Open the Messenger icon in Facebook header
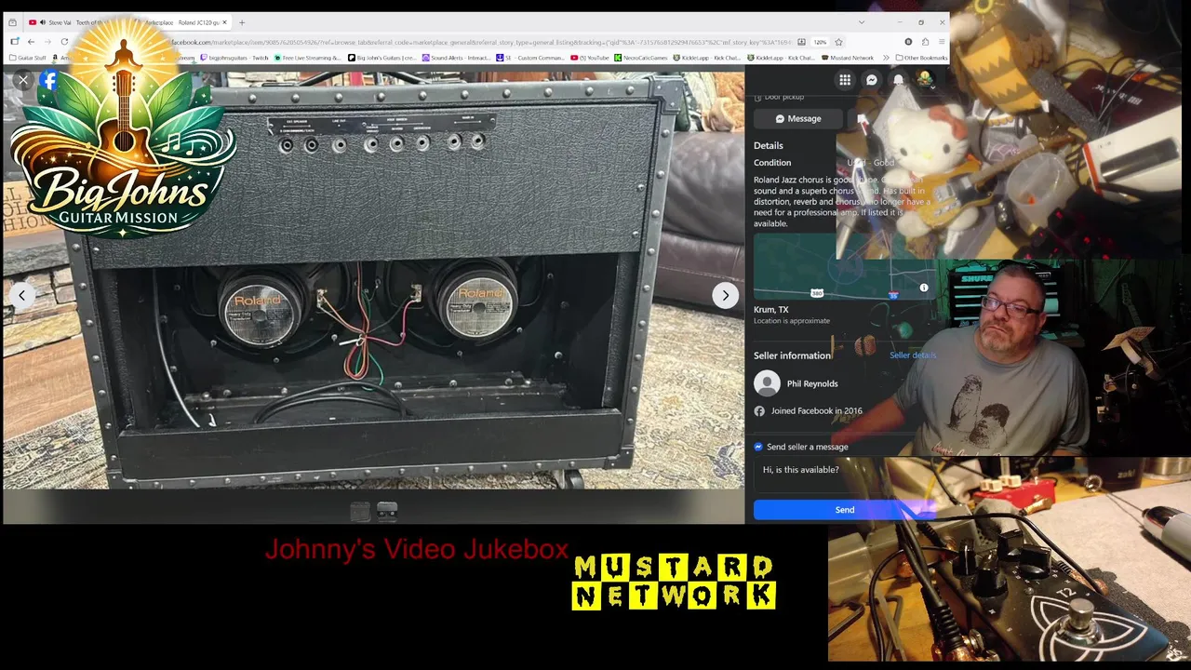This screenshot has width=1191, height=670. click(x=872, y=80)
